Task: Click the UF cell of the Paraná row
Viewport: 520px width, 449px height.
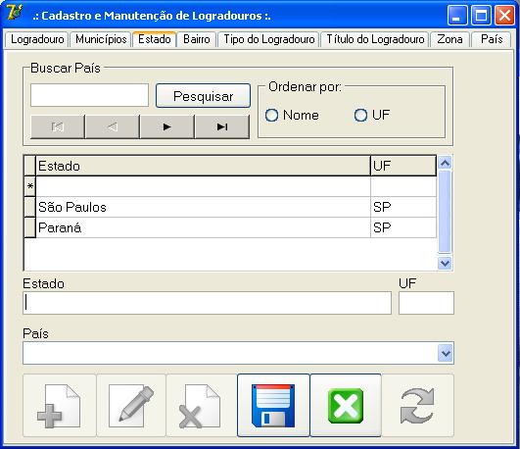Action: (x=403, y=227)
